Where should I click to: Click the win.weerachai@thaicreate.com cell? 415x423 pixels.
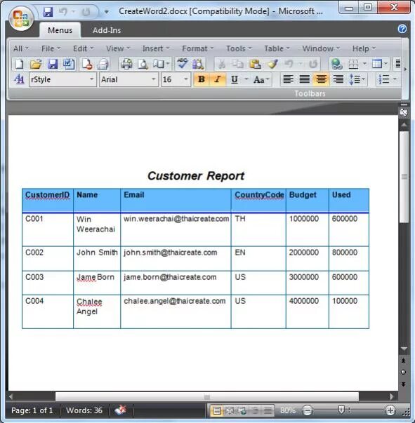[x=176, y=229]
